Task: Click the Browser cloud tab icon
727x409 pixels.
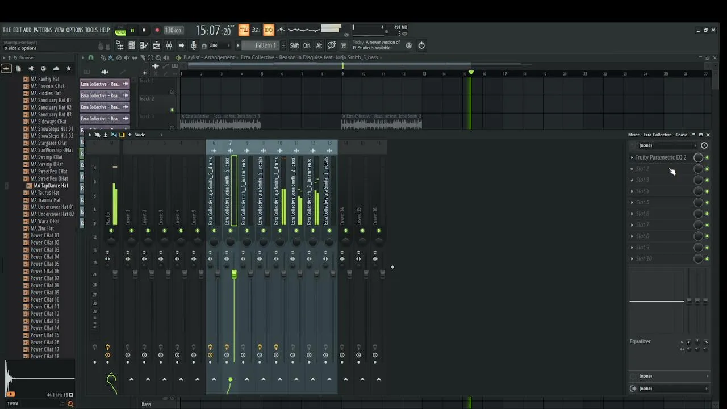Action: click(x=56, y=69)
